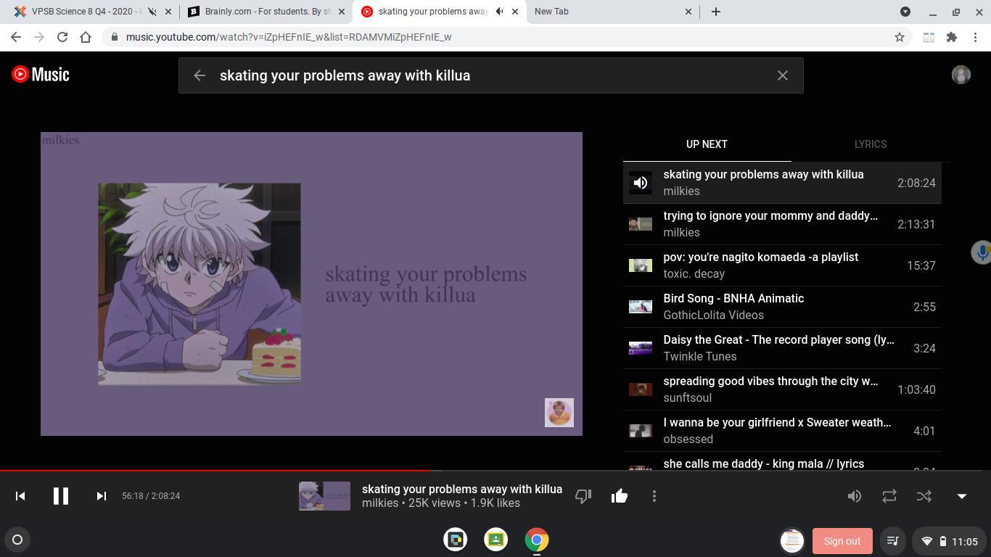
Task: Click the extension icon beside the bookmark star
Action: tap(929, 37)
